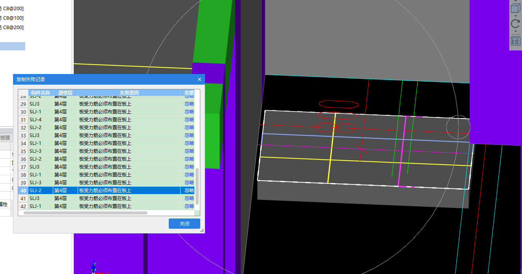Viewport: 522px width, 274px height.
Task: Click SLJ-2 name in row 32
Action: [x=35, y=128]
